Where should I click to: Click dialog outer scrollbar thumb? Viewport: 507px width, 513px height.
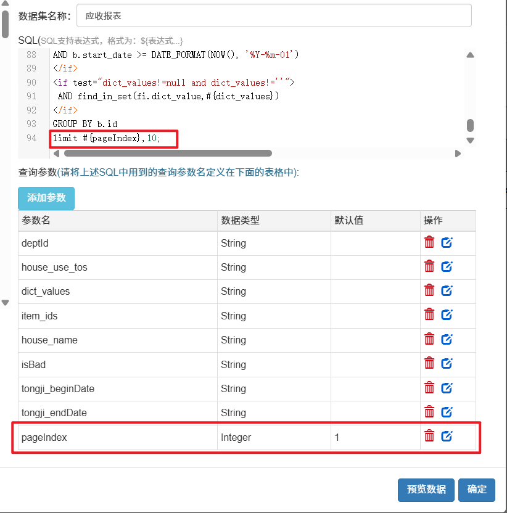point(5,24)
